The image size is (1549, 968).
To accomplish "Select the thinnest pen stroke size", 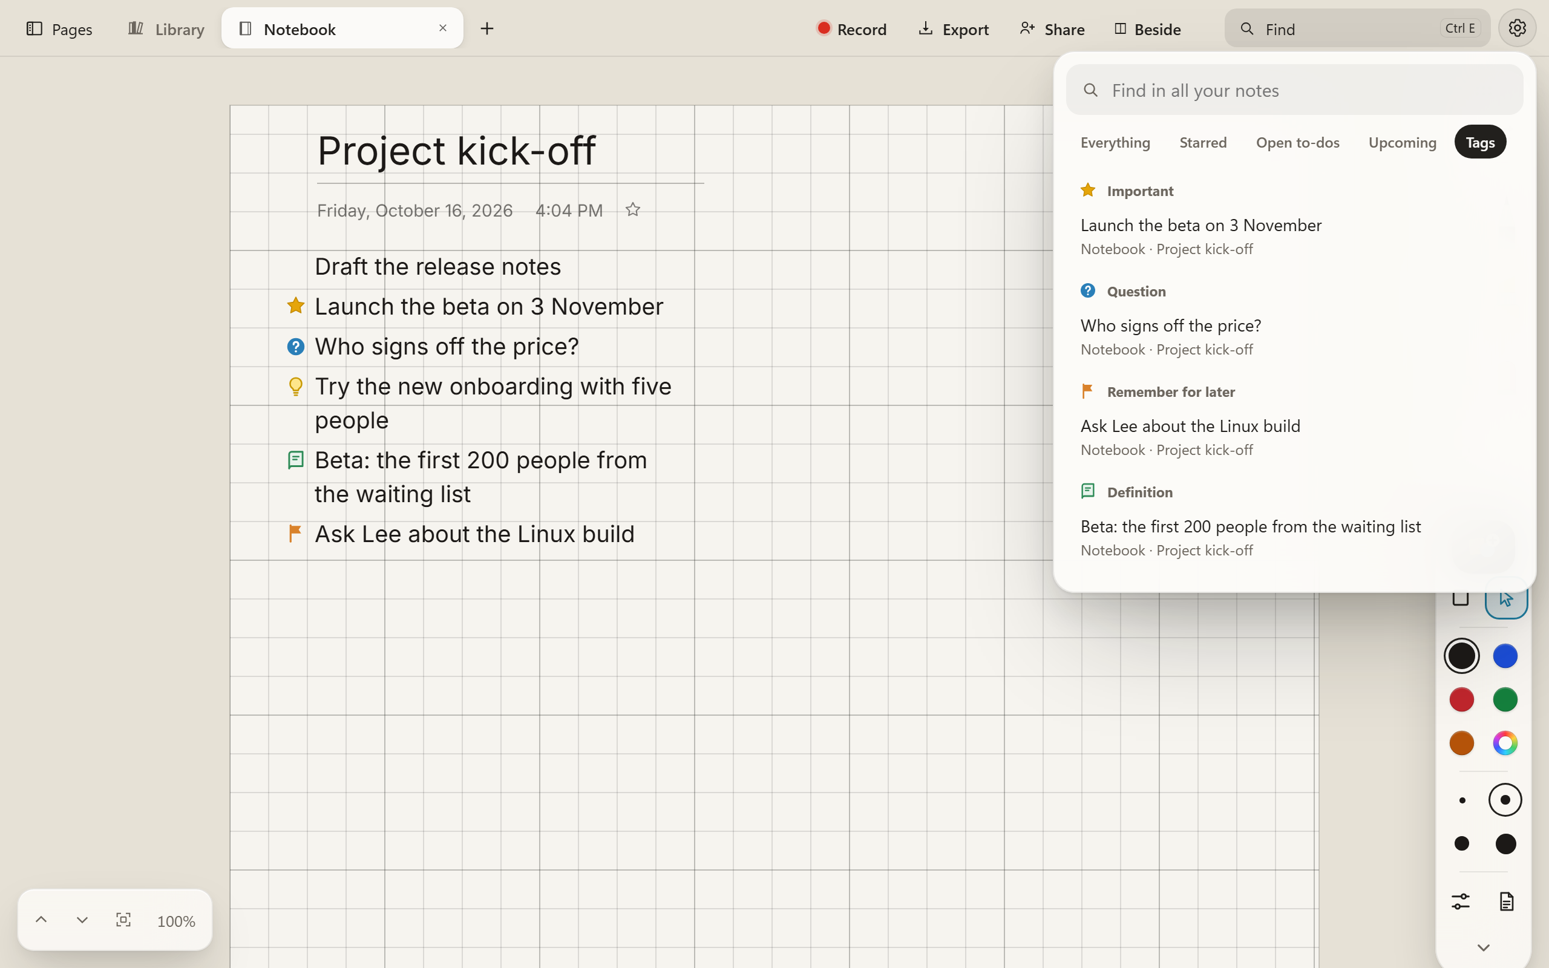I will (1462, 800).
